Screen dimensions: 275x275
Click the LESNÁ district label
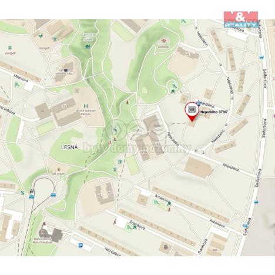(x=69, y=147)
